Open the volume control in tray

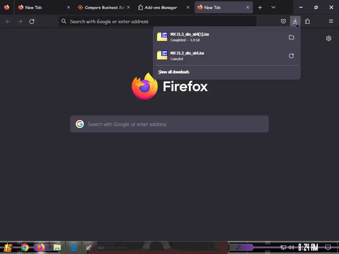(291, 247)
